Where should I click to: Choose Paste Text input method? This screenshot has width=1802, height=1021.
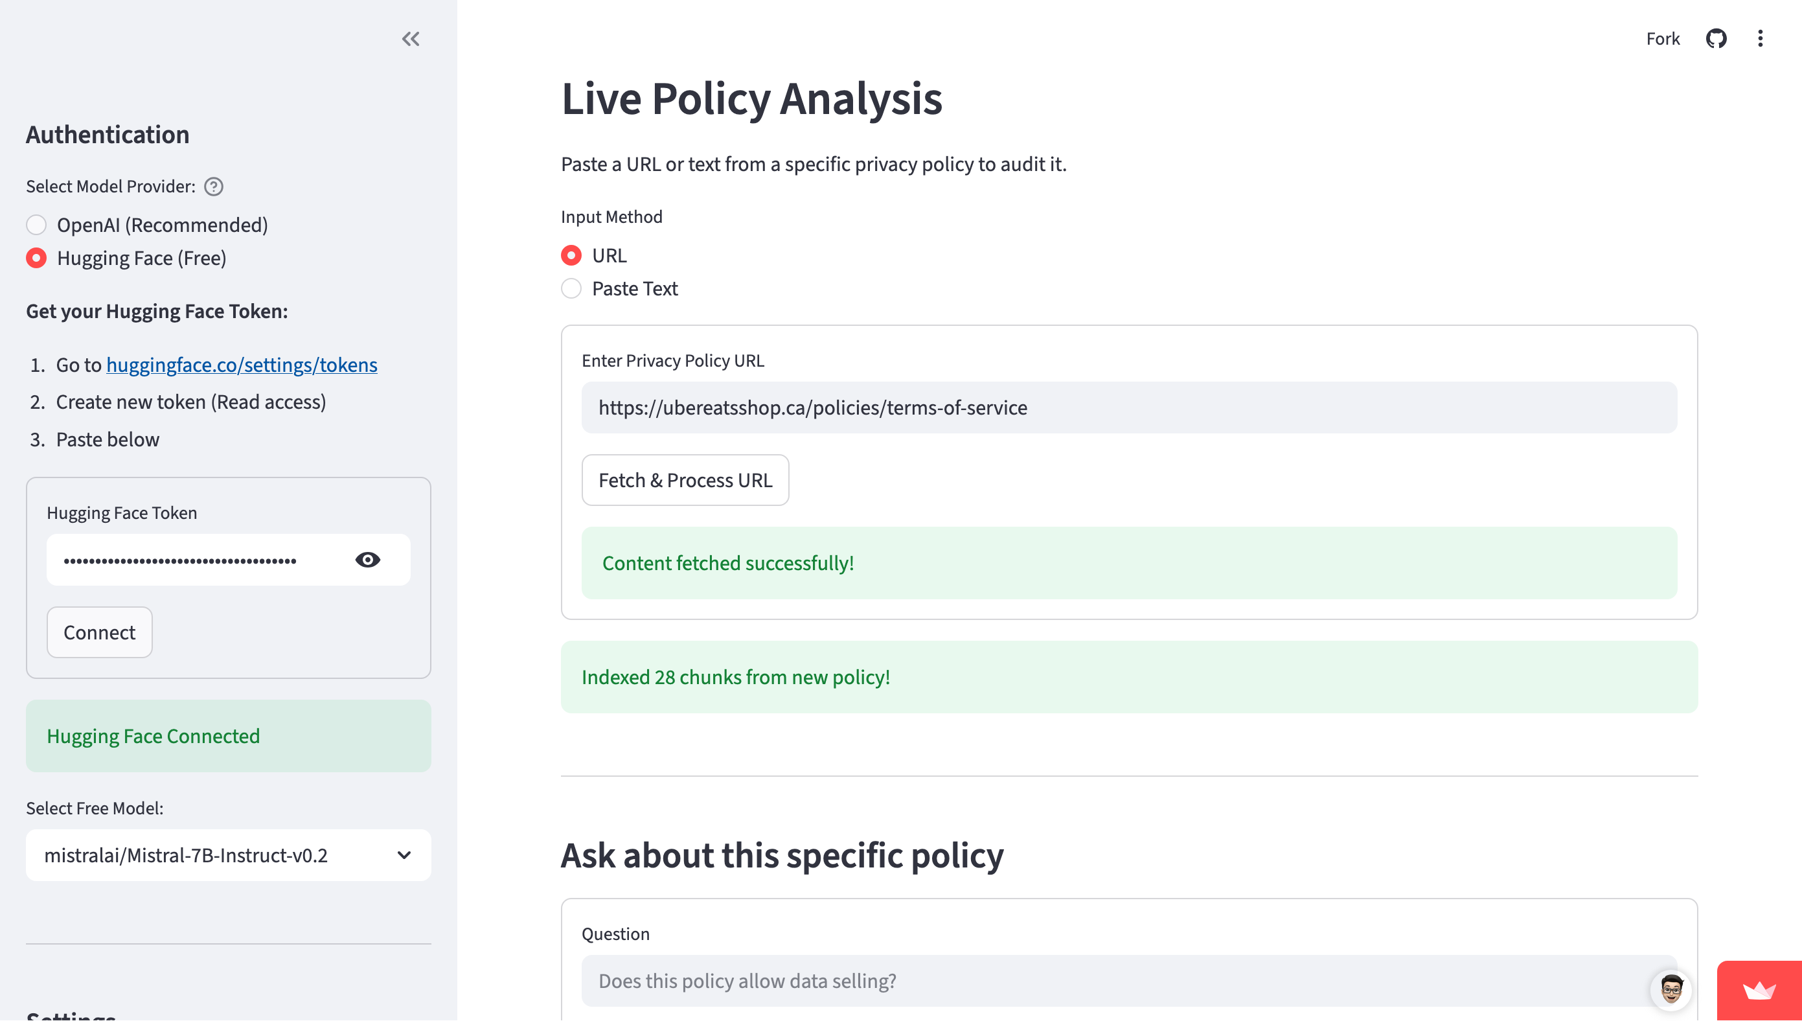click(620, 288)
